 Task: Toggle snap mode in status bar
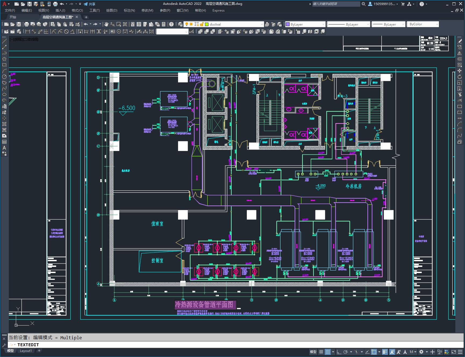[327, 352]
